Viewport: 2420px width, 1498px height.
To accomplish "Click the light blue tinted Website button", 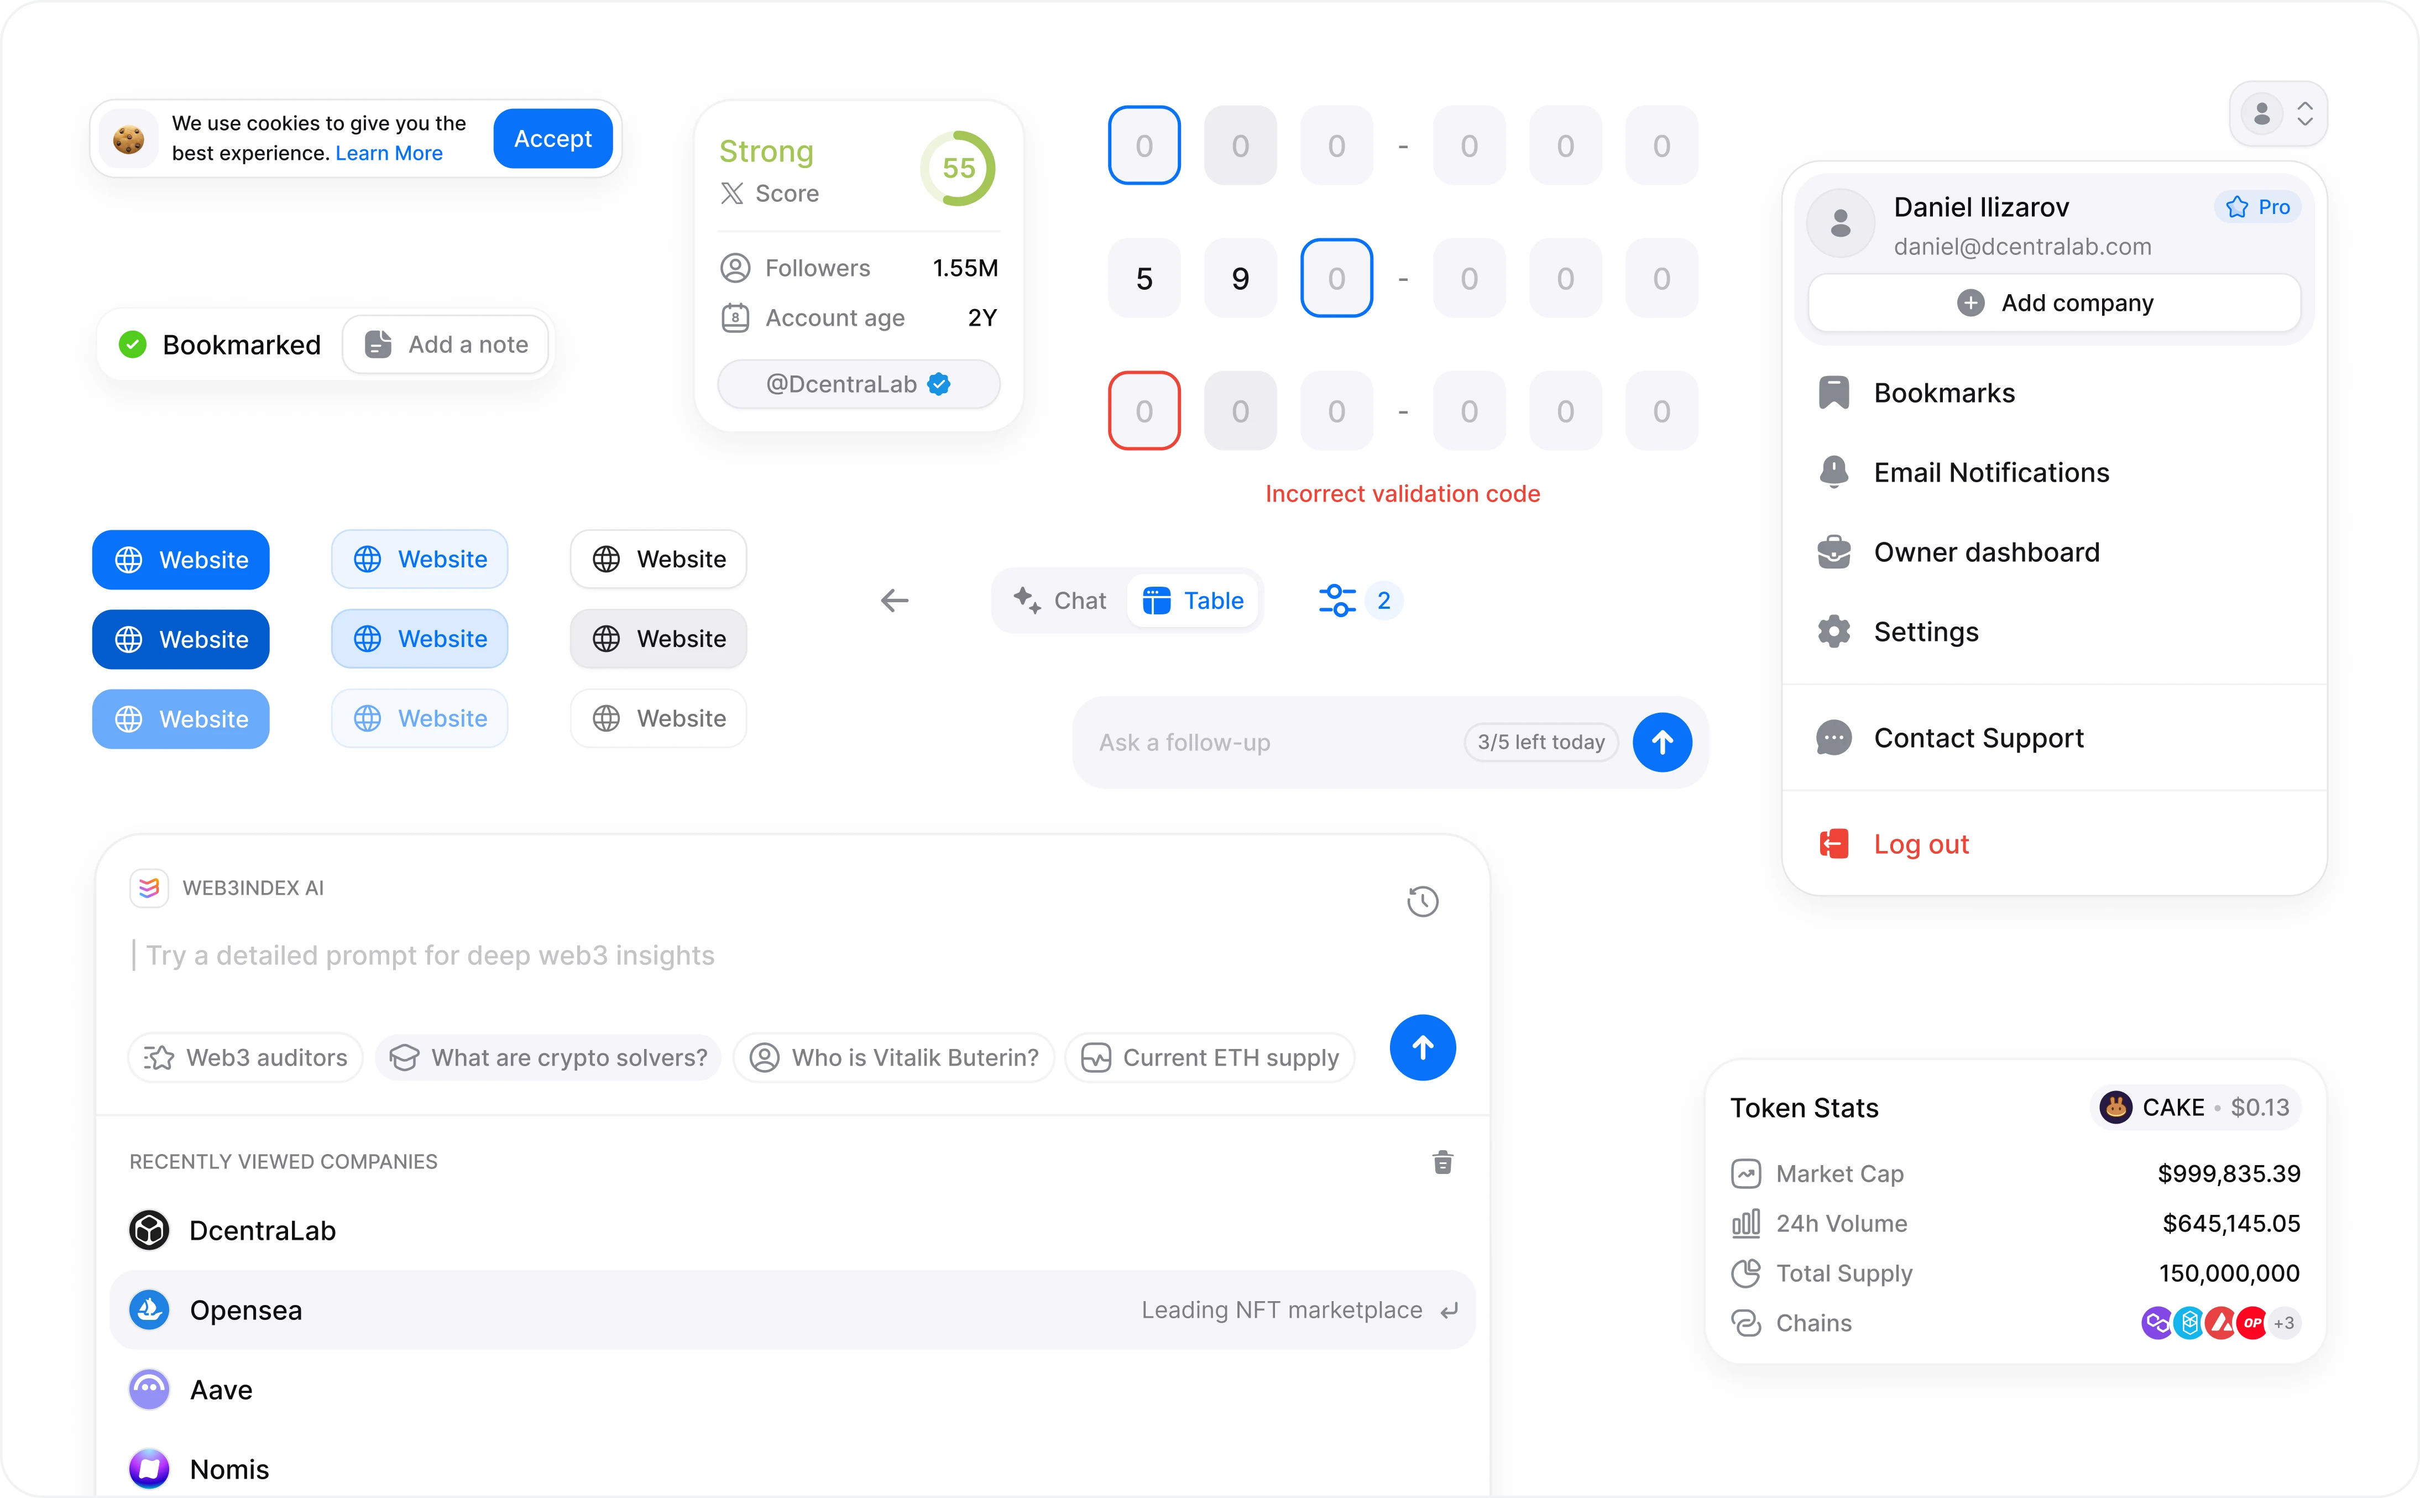I will tap(420, 560).
